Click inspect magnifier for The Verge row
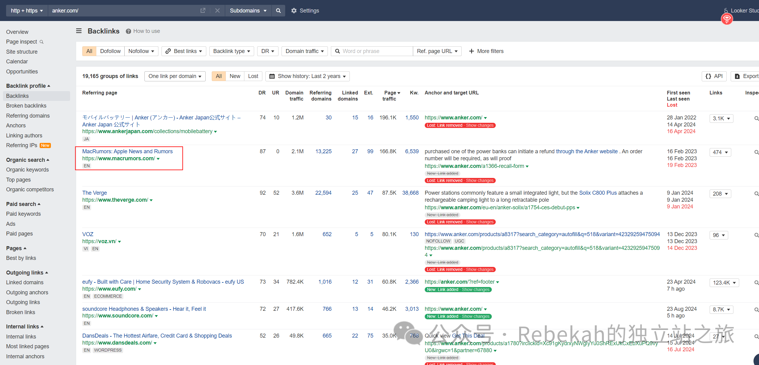The image size is (759, 365). (x=756, y=194)
